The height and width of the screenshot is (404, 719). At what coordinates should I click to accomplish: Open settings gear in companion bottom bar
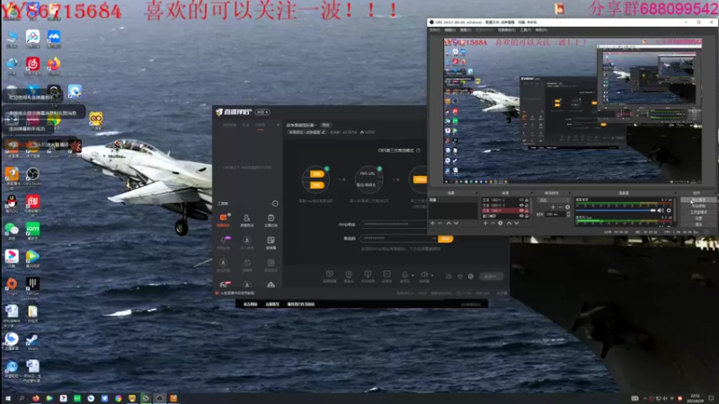[x=470, y=277]
